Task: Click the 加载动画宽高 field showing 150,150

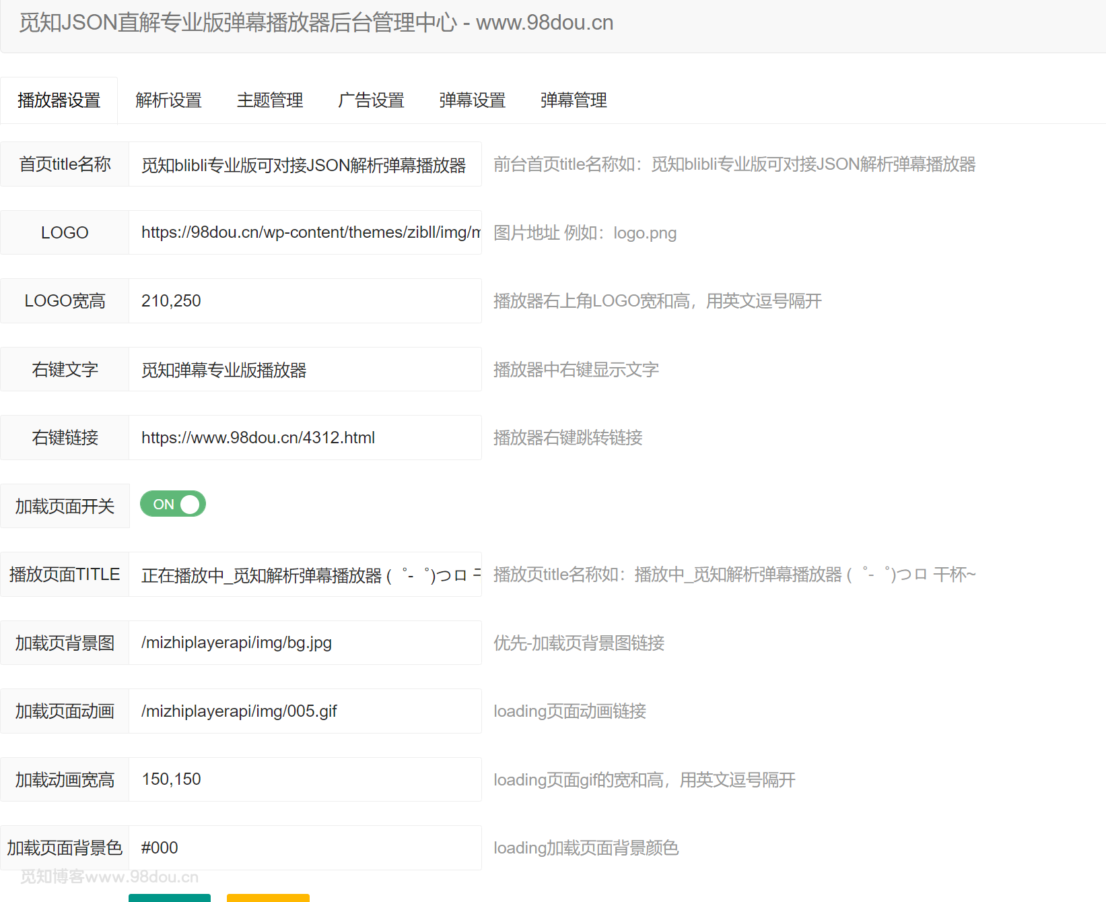Action: [305, 779]
